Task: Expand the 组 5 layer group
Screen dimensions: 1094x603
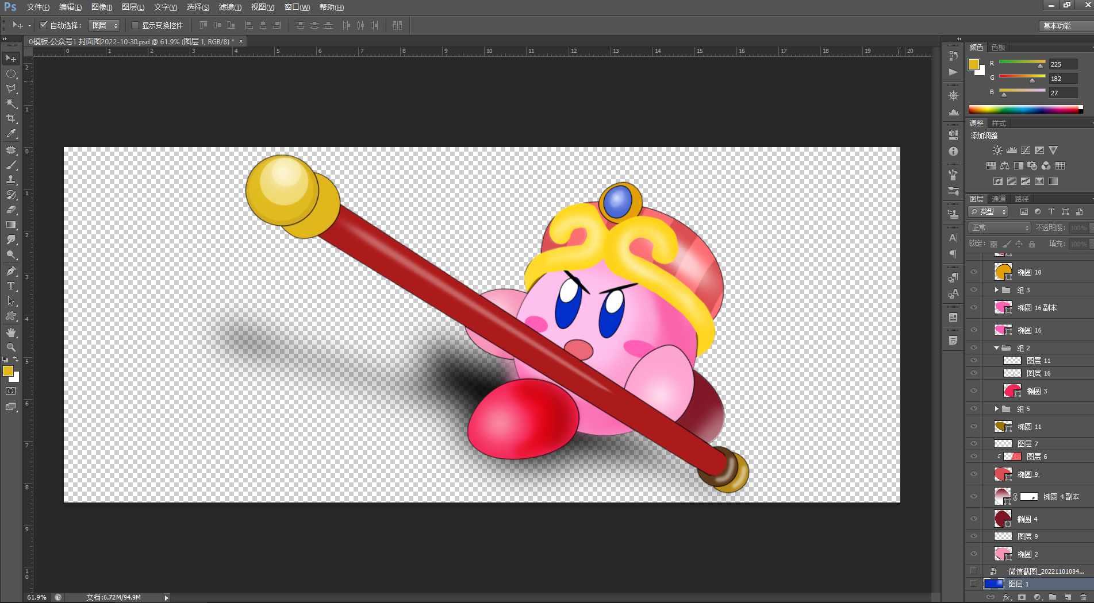Action: [x=997, y=409]
